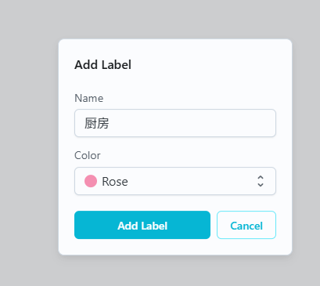Dismiss the dialog with Cancel
The height and width of the screenshot is (286, 320).
click(246, 225)
